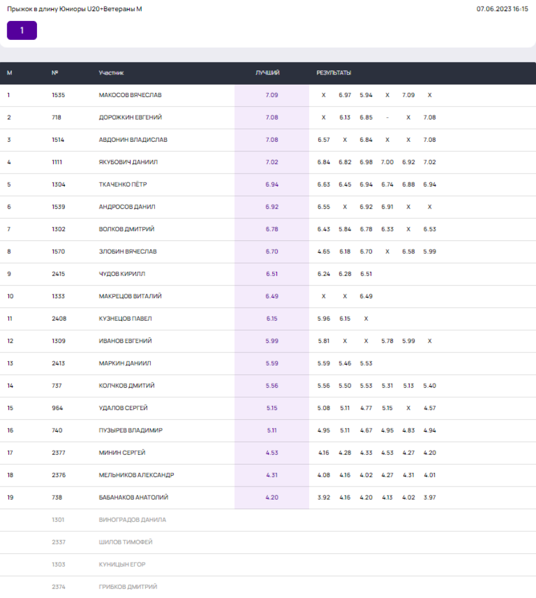The image size is (536, 598).
Task: Click ПУЗЫРЕВ ВЛАДИМИР name
Action: 130,430
